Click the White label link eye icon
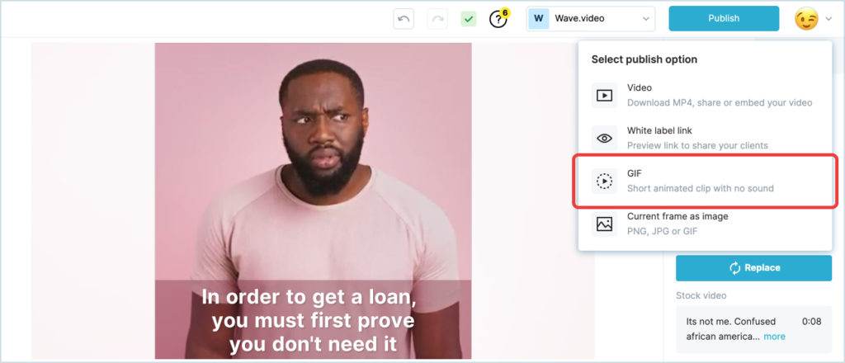Image resolution: width=845 pixels, height=363 pixels. [x=604, y=139]
